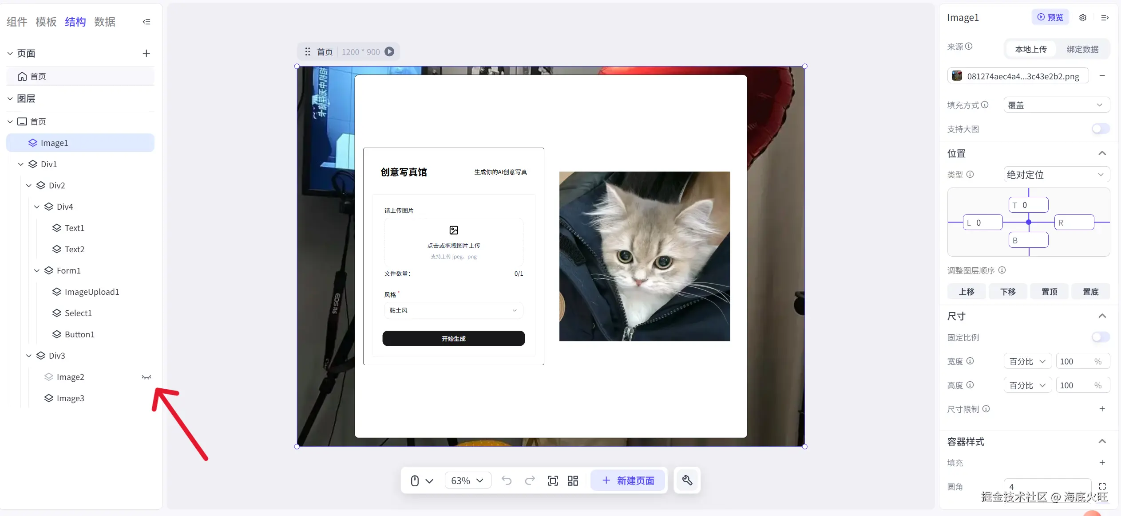Click the width value 100 input field

click(x=1082, y=361)
